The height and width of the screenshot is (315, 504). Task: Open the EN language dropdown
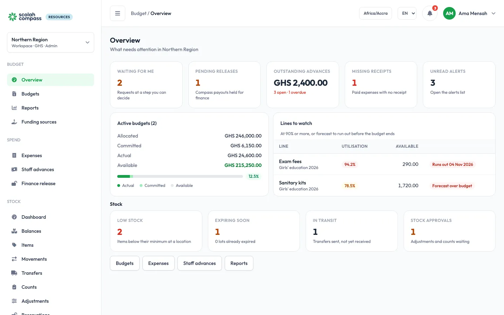pyautogui.click(x=407, y=13)
